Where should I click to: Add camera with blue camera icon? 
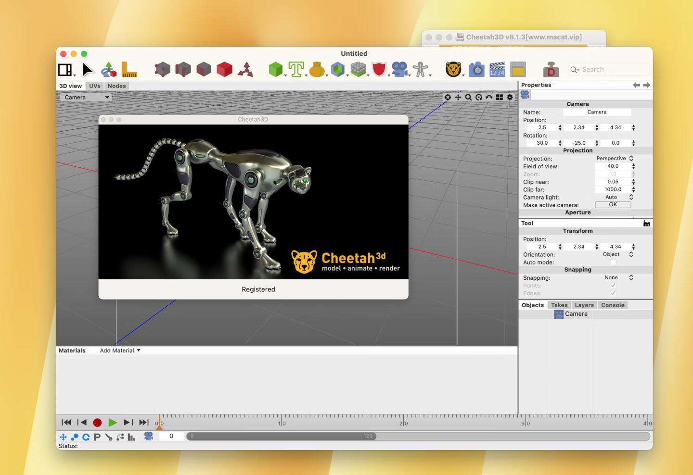(399, 70)
